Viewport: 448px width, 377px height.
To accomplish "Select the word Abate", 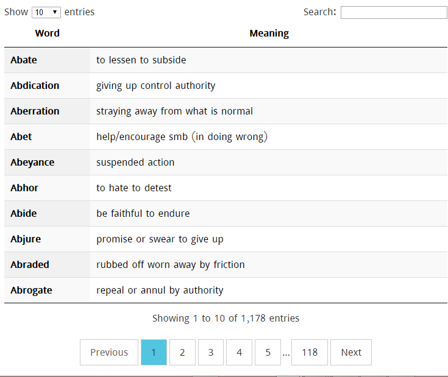I will 24,60.
